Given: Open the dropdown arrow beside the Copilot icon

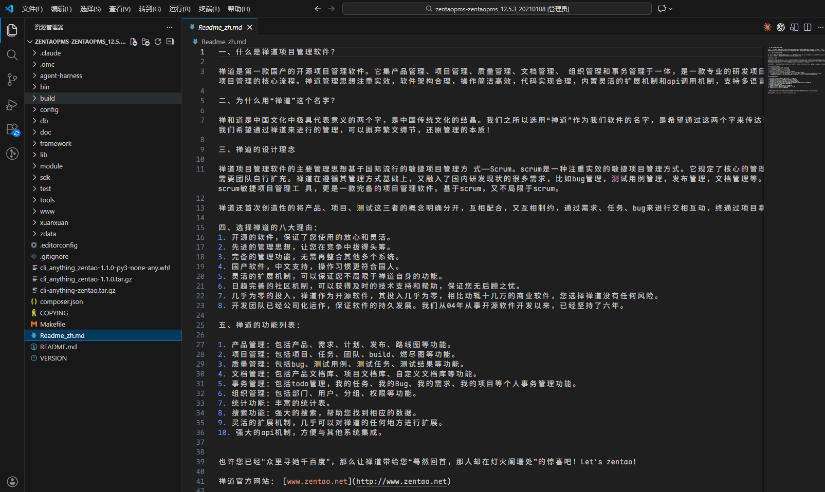Looking at the screenshot, I should click(671, 9).
